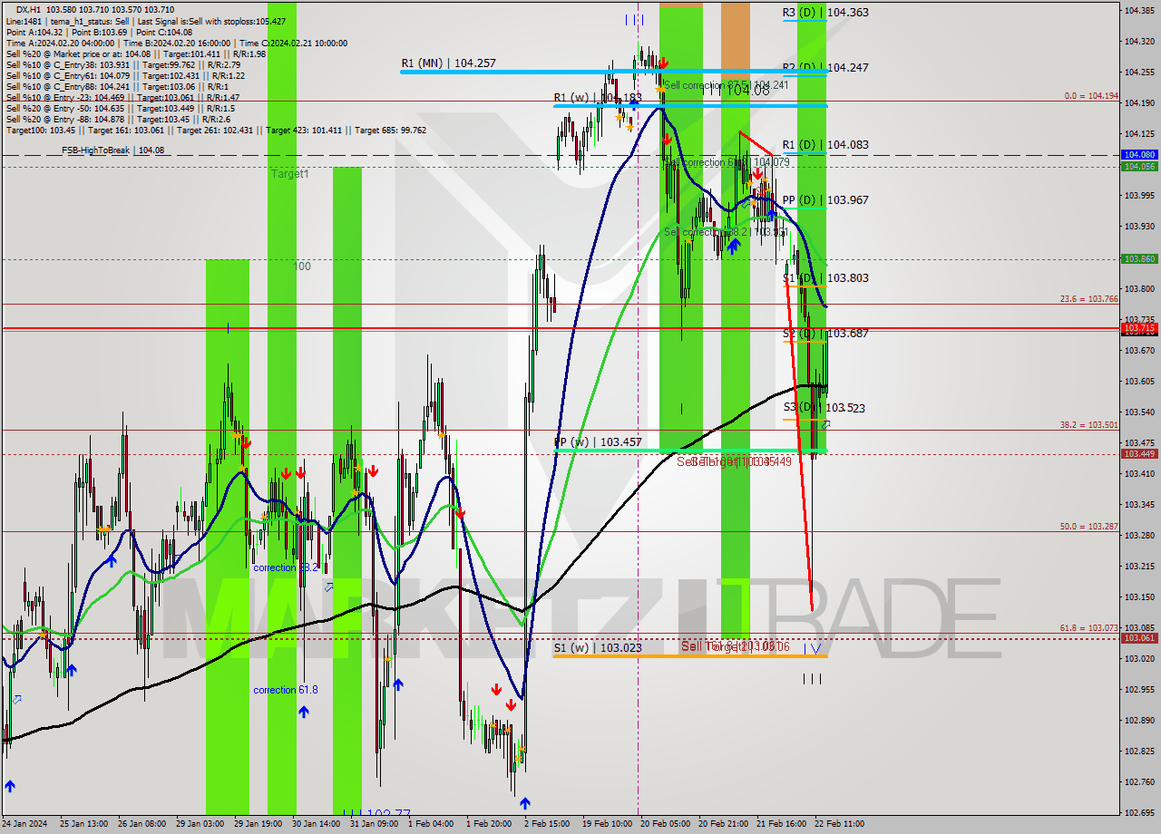Screen dimensions: 1161x834
Task: Click the '25 Jan 13:00' time axis label
Action: pos(83,824)
